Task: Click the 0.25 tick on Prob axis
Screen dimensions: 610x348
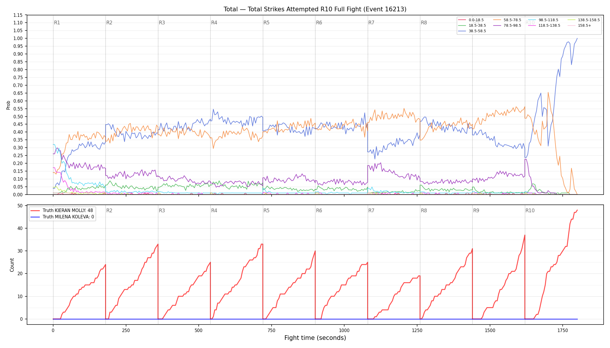Action: click(18, 156)
